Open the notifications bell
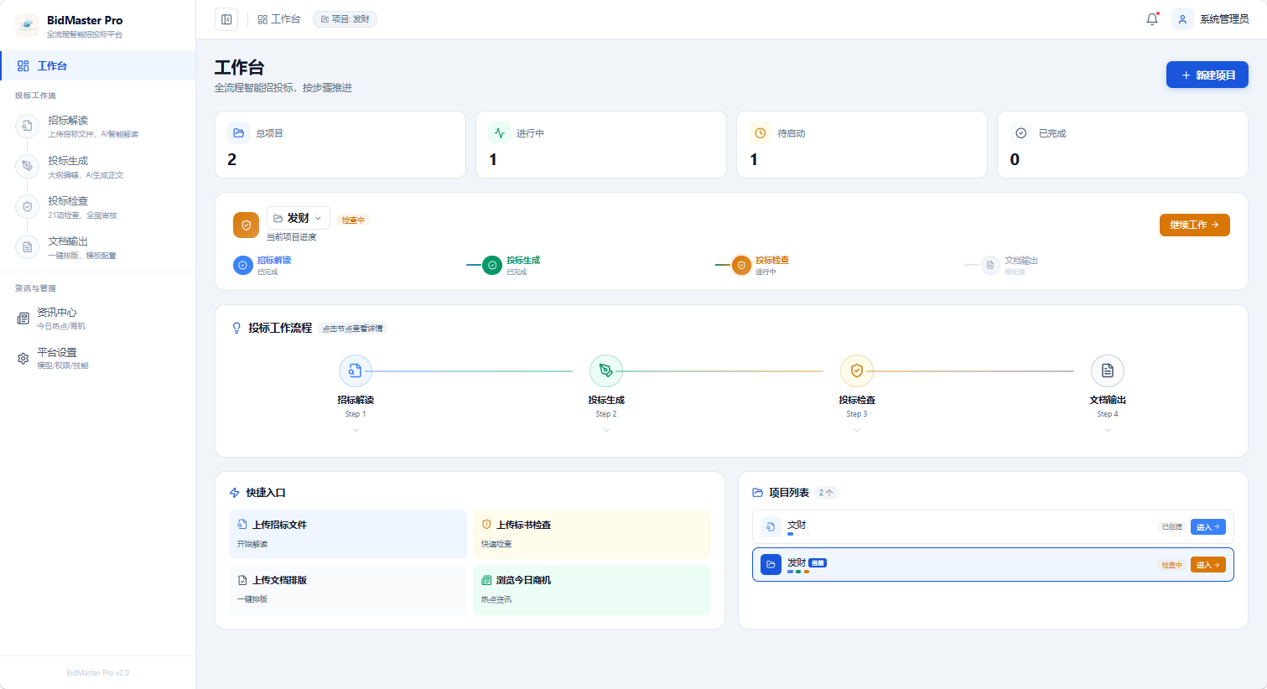This screenshot has width=1267, height=689. tap(1152, 19)
